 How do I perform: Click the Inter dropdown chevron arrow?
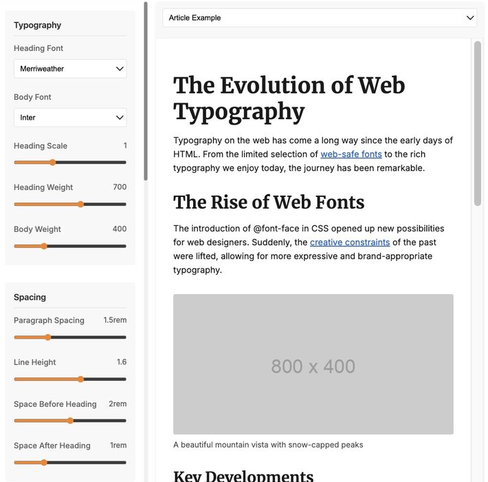pyautogui.click(x=120, y=118)
